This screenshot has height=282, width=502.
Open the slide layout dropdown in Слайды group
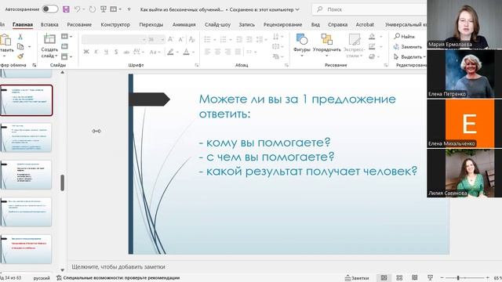tap(66, 37)
